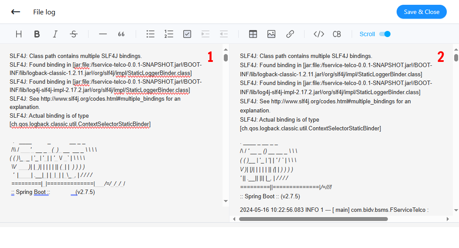Click 'Spring Boot' line in left editor
Viewport: 459px width, 248px height.
click(x=52, y=192)
